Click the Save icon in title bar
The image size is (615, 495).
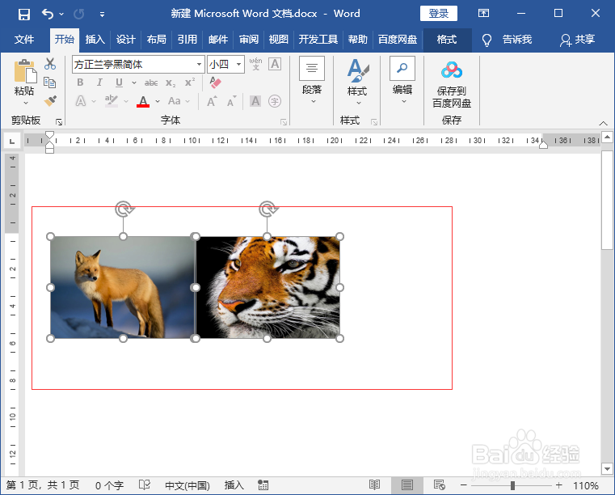click(x=24, y=14)
